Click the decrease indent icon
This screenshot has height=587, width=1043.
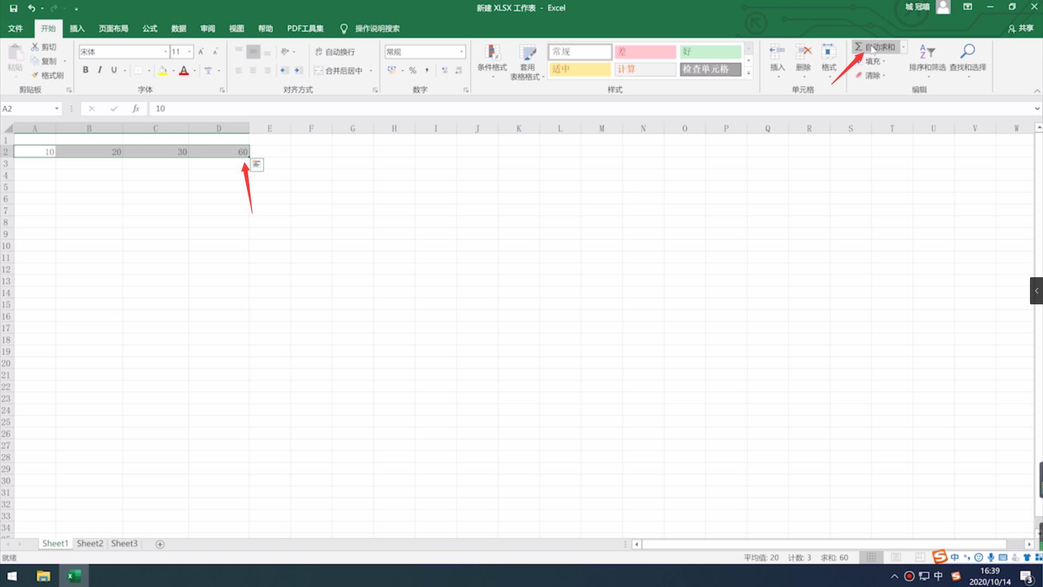coord(284,70)
